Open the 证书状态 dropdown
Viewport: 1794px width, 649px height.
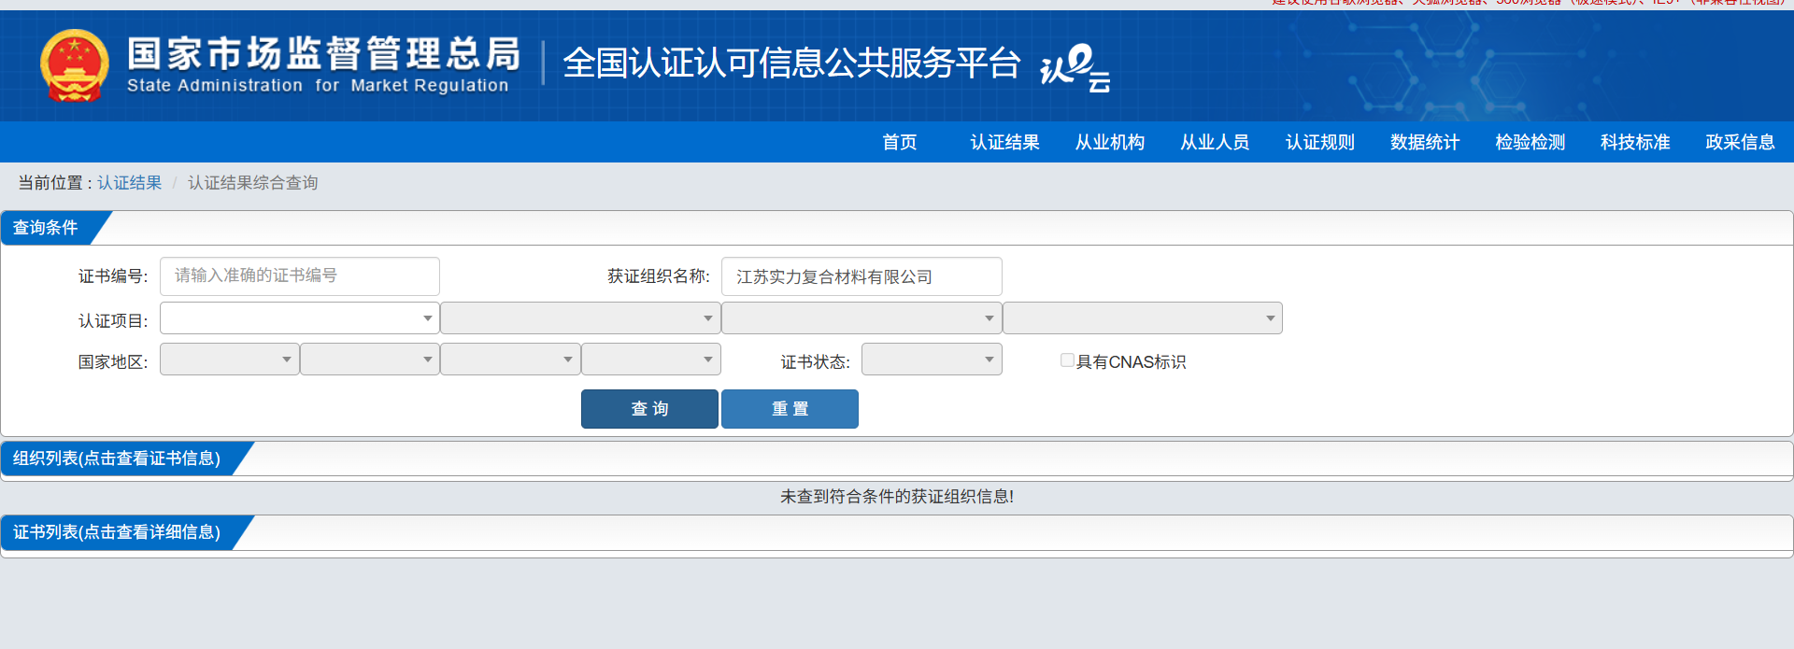(932, 360)
